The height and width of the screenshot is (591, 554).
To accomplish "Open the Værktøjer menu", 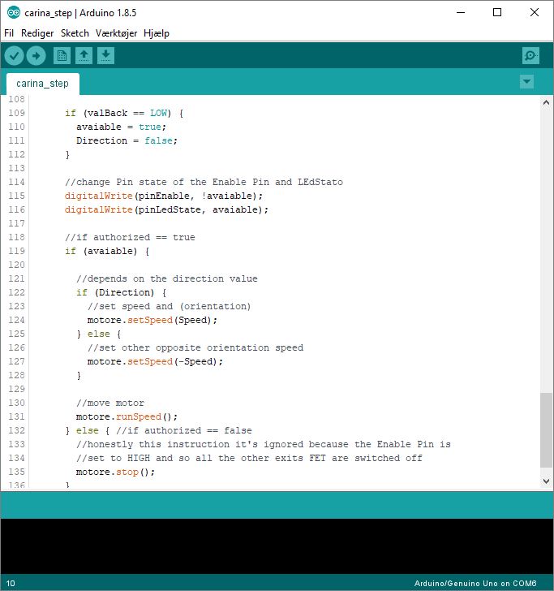I will (x=116, y=33).
